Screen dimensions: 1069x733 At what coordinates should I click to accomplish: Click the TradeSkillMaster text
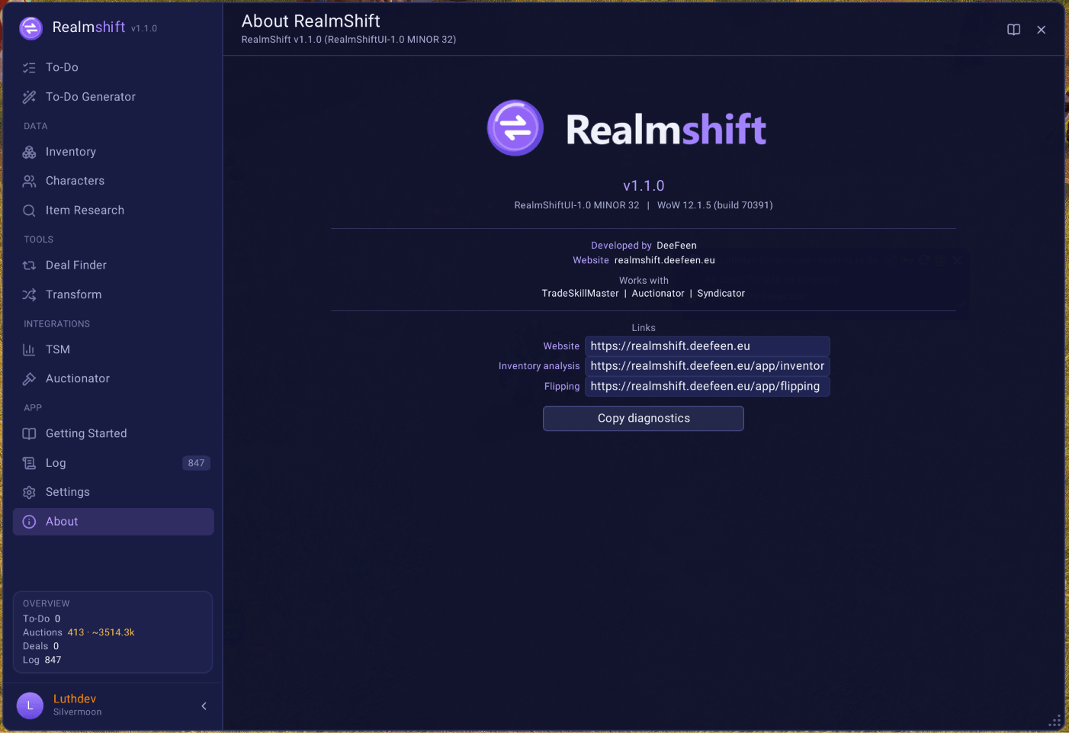[x=580, y=294]
